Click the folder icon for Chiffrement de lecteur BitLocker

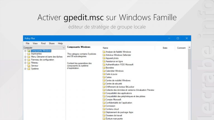coord(104,87)
